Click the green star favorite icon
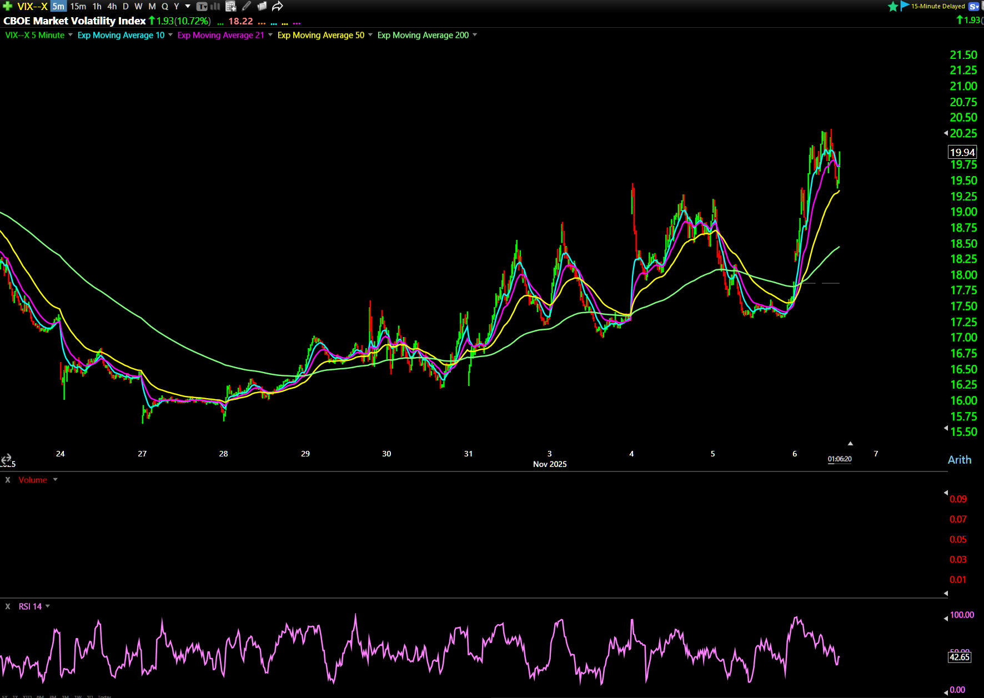 893,7
